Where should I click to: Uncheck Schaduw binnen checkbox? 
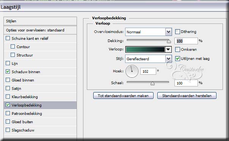pos(8,72)
